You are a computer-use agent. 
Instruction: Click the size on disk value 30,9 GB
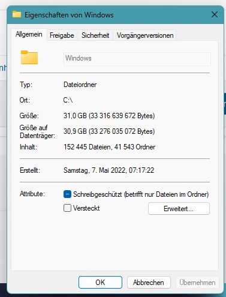pos(109,131)
